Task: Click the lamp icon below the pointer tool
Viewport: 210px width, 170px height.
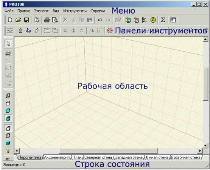Action: [x=8, y=54]
